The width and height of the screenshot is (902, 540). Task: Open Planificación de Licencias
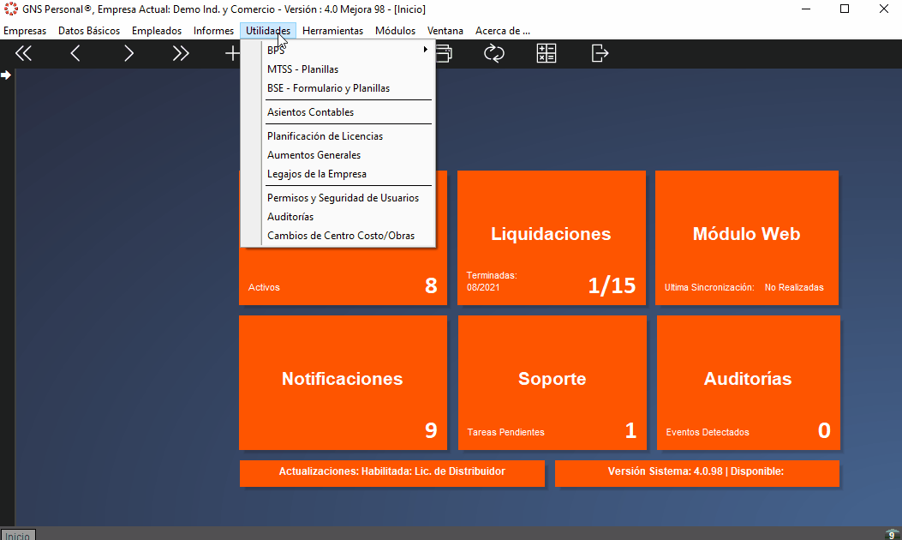348,136
